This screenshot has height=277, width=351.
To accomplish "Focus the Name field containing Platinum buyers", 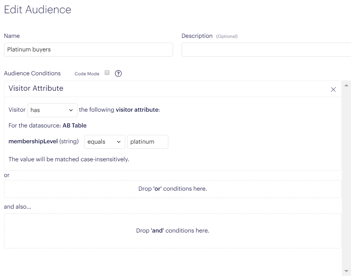I will pos(88,50).
